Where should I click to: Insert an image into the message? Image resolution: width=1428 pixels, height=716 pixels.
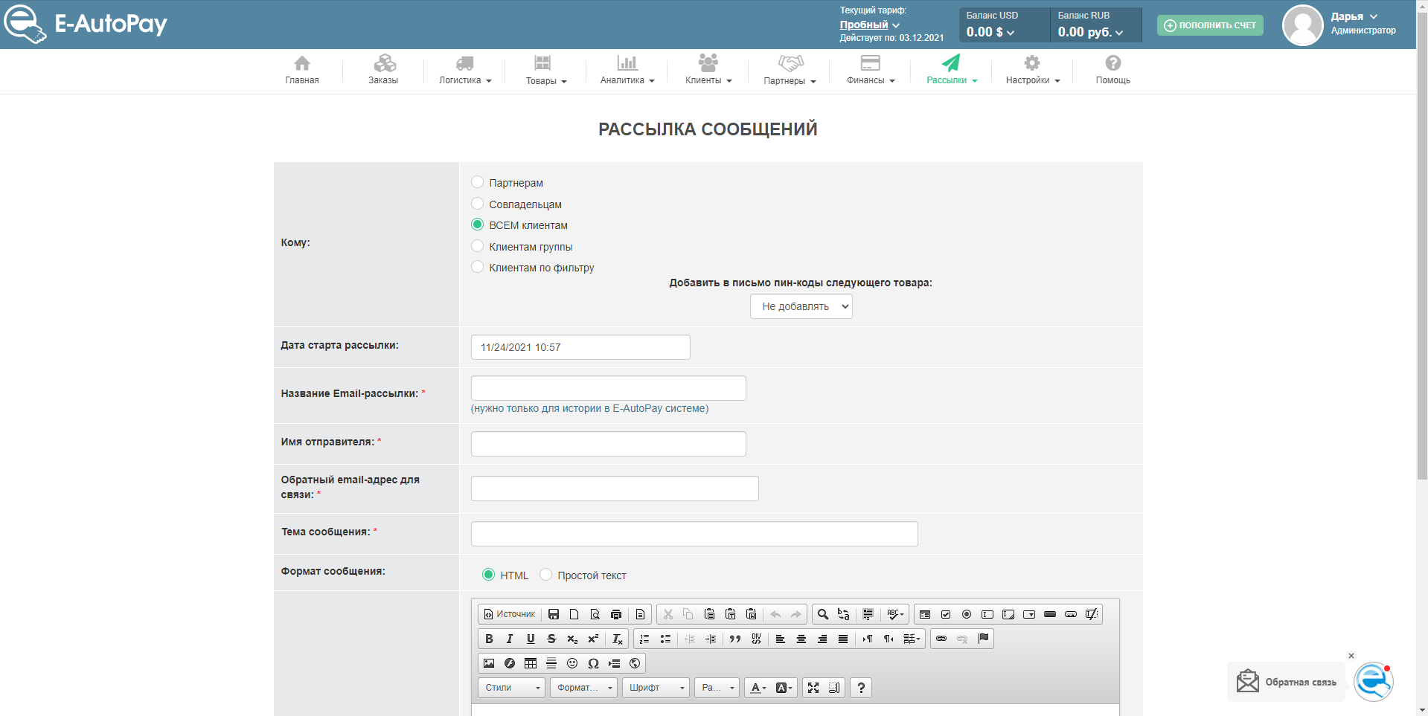(x=489, y=663)
